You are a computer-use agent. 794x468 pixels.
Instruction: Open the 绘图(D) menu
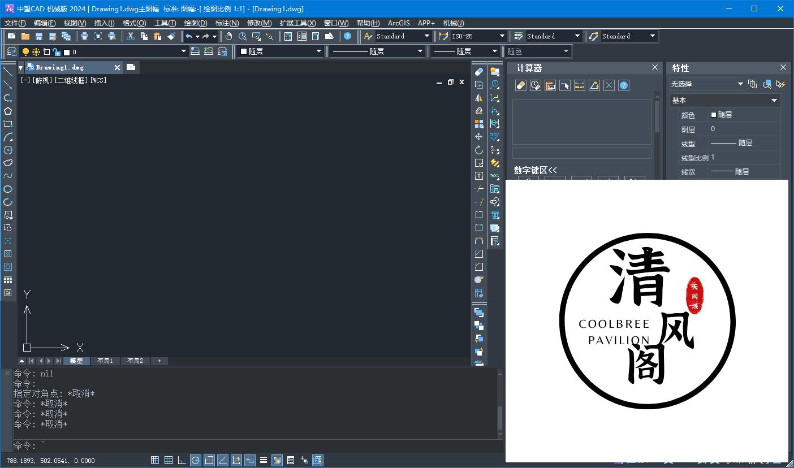(x=196, y=23)
